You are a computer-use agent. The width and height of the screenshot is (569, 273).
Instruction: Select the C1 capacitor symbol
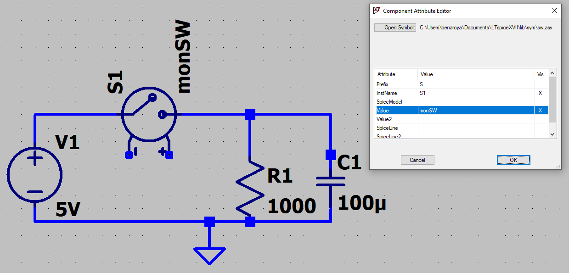tap(331, 180)
